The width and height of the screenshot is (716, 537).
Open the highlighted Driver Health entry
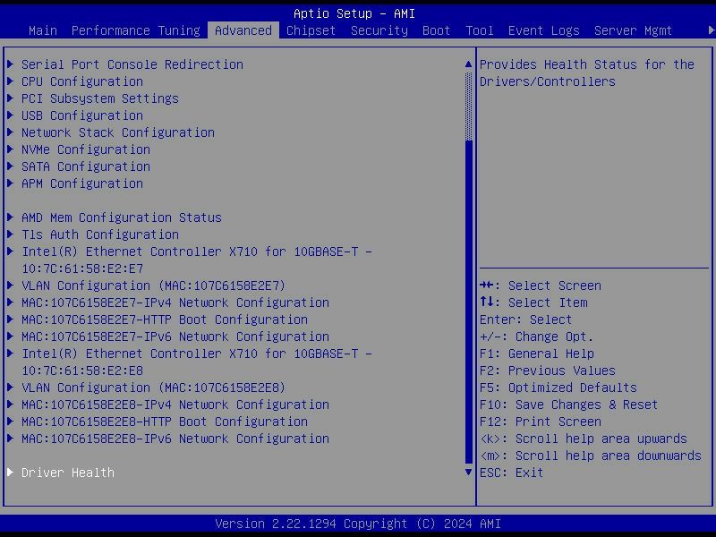click(68, 473)
